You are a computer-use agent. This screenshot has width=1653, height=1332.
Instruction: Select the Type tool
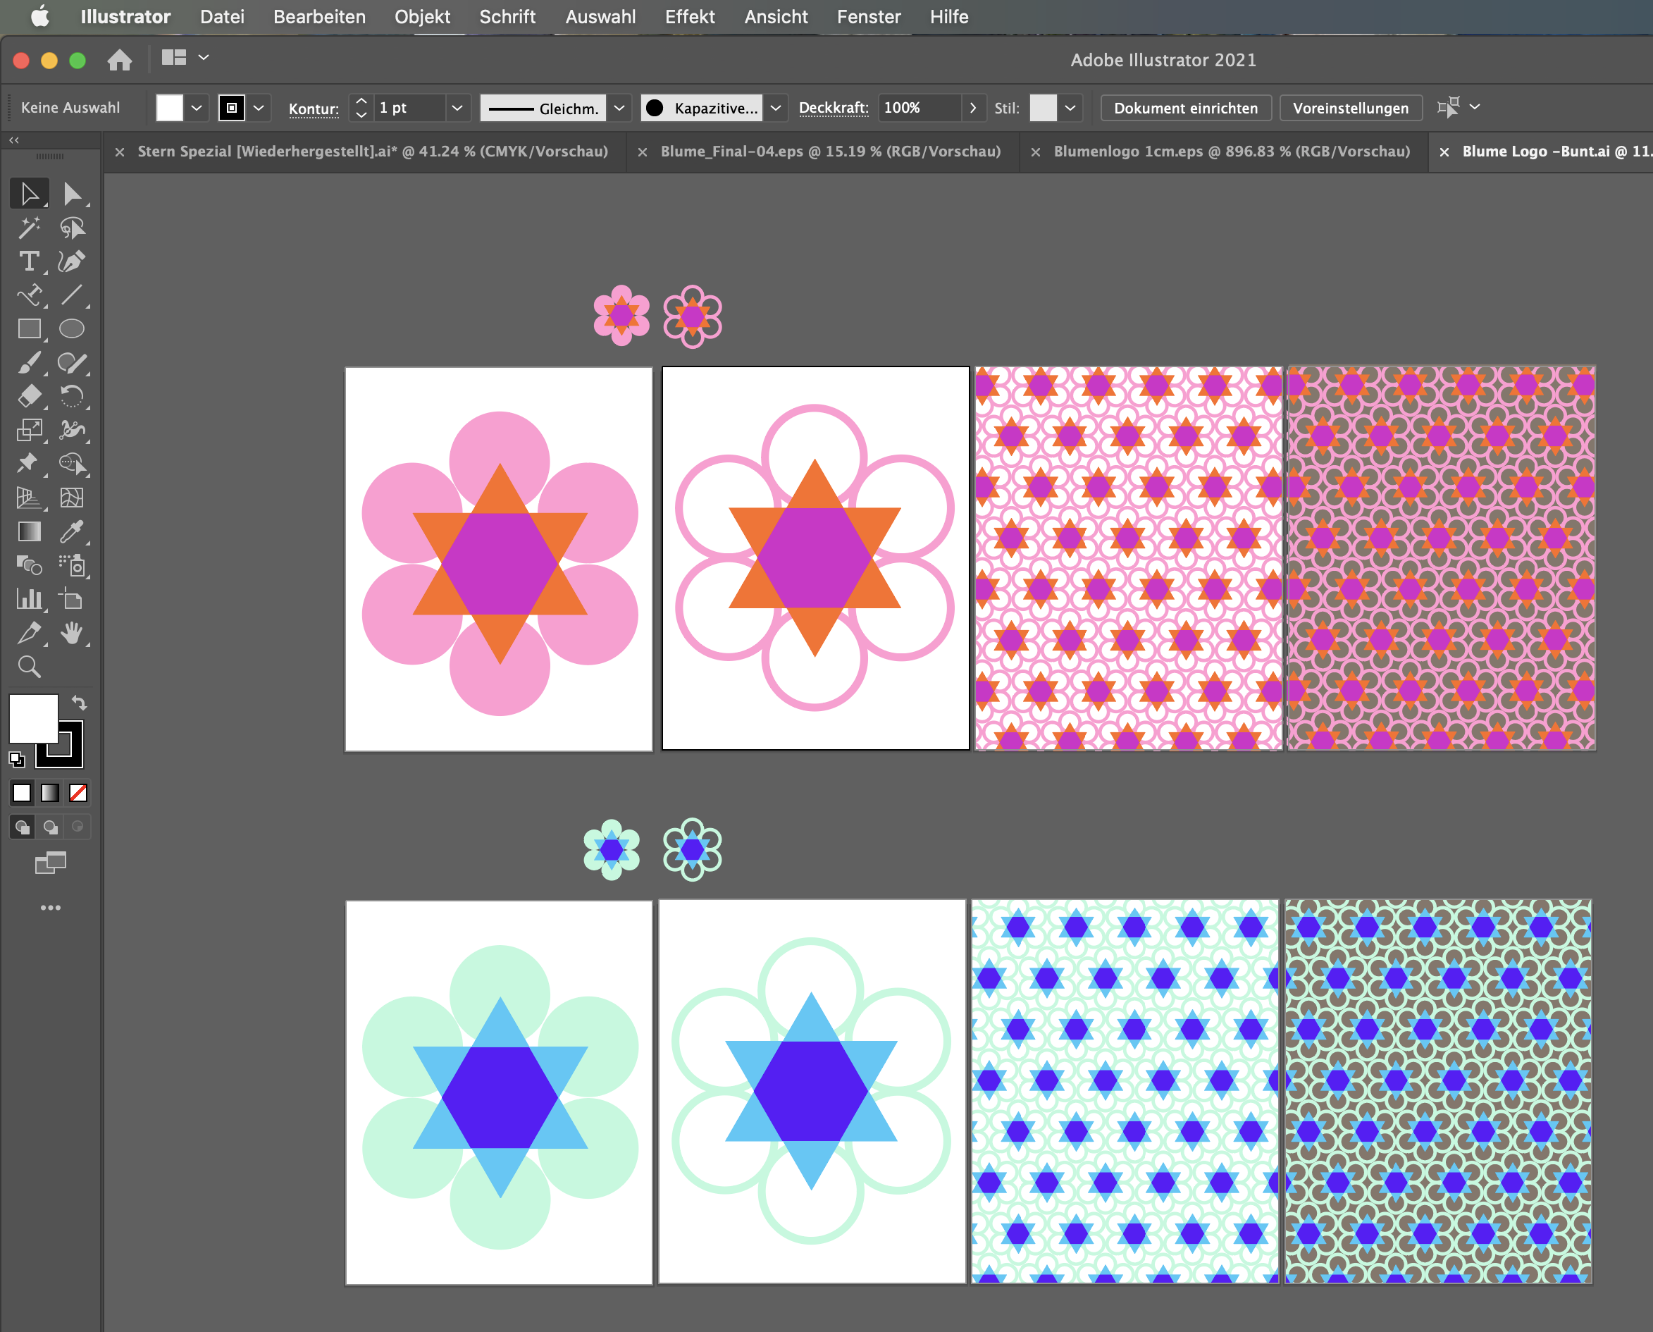(x=29, y=261)
